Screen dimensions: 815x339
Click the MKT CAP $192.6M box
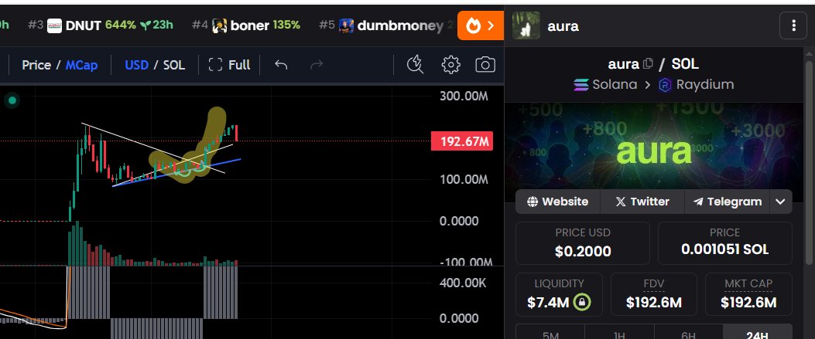748,294
